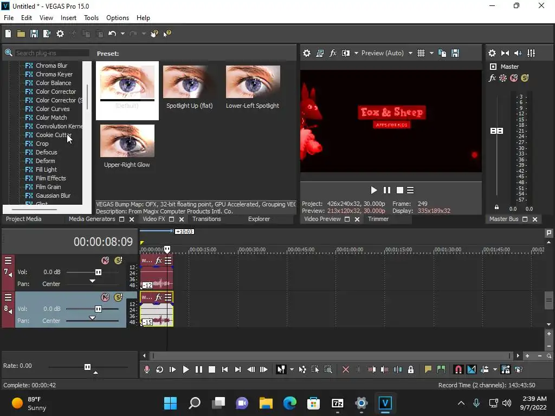Image resolution: width=555 pixels, height=416 pixels.
Task: Open track 8 hamburger menu
Action: tap(8, 297)
